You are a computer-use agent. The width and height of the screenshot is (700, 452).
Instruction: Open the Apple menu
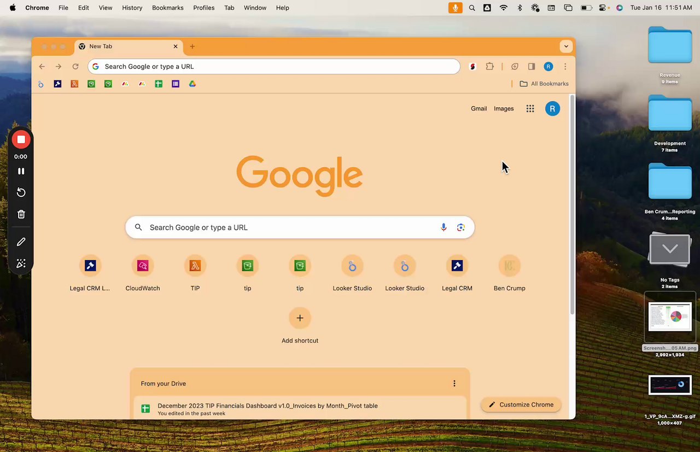click(13, 8)
